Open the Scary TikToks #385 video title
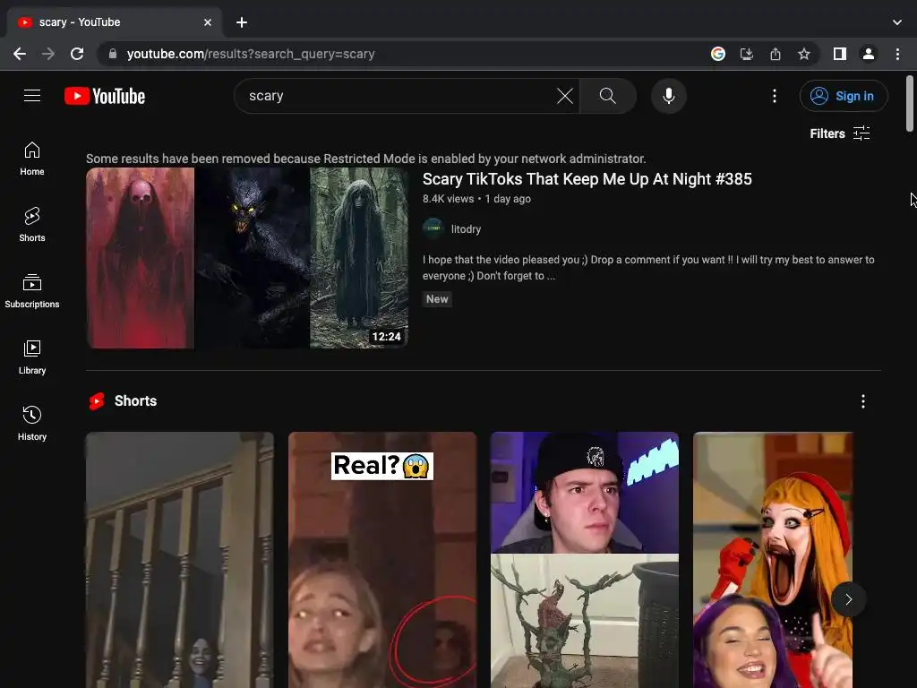Image resolution: width=917 pixels, height=688 pixels. 587,179
